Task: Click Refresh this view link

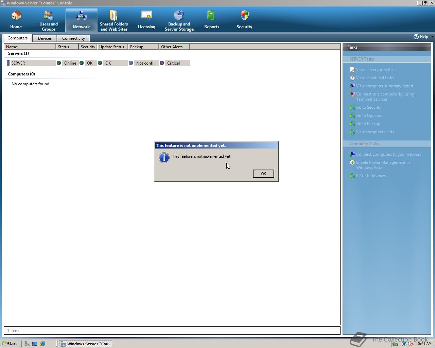Action: pos(371,176)
